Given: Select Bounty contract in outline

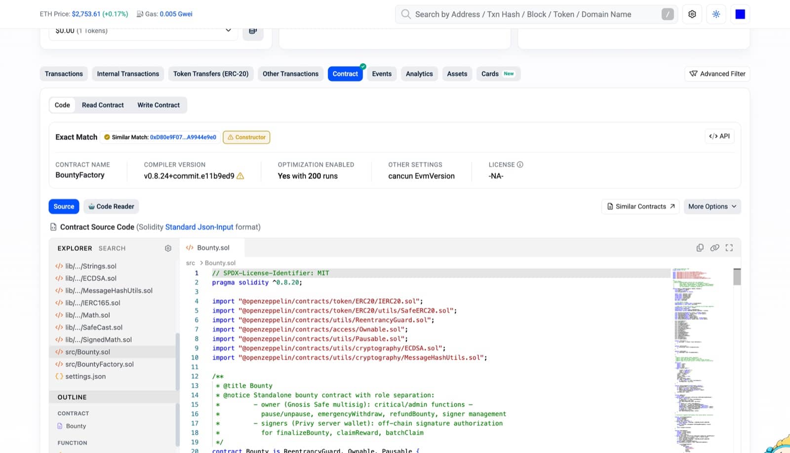Looking at the screenshot, I should point(76,426).
